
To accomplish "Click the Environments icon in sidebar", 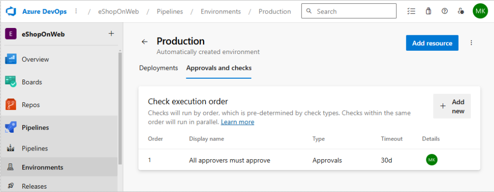I will (11, 167).
